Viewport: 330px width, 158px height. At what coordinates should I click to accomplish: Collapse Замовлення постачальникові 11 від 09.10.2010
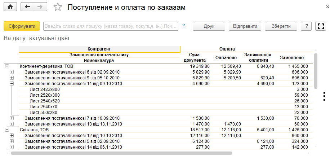[12, 83]
